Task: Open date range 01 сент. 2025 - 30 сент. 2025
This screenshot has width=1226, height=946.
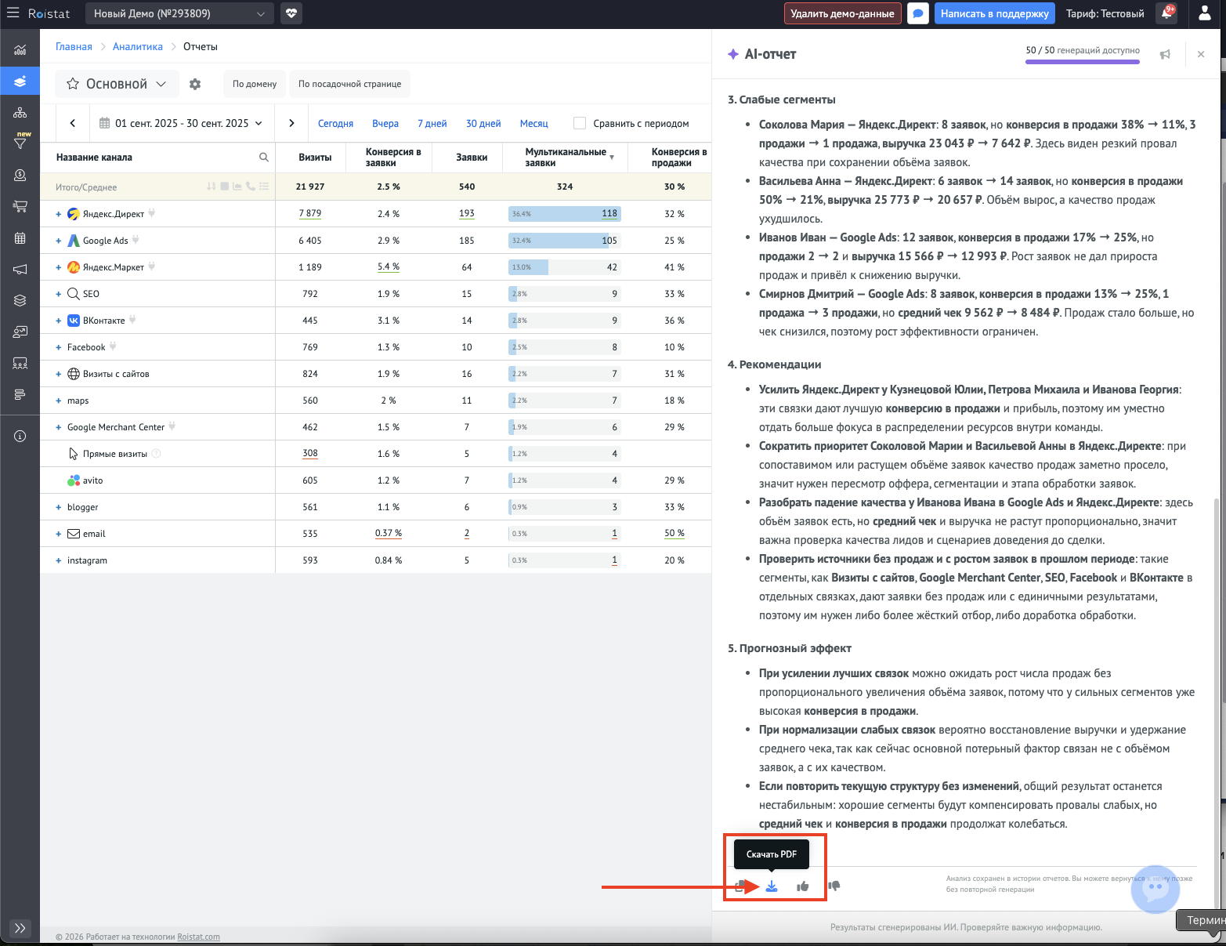Action: point(181,123)
